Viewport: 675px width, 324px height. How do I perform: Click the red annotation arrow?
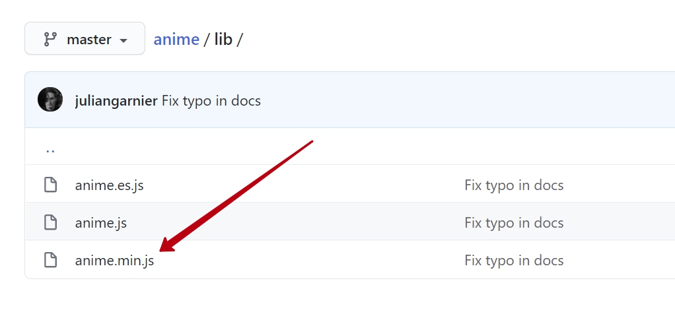[236, 196]
